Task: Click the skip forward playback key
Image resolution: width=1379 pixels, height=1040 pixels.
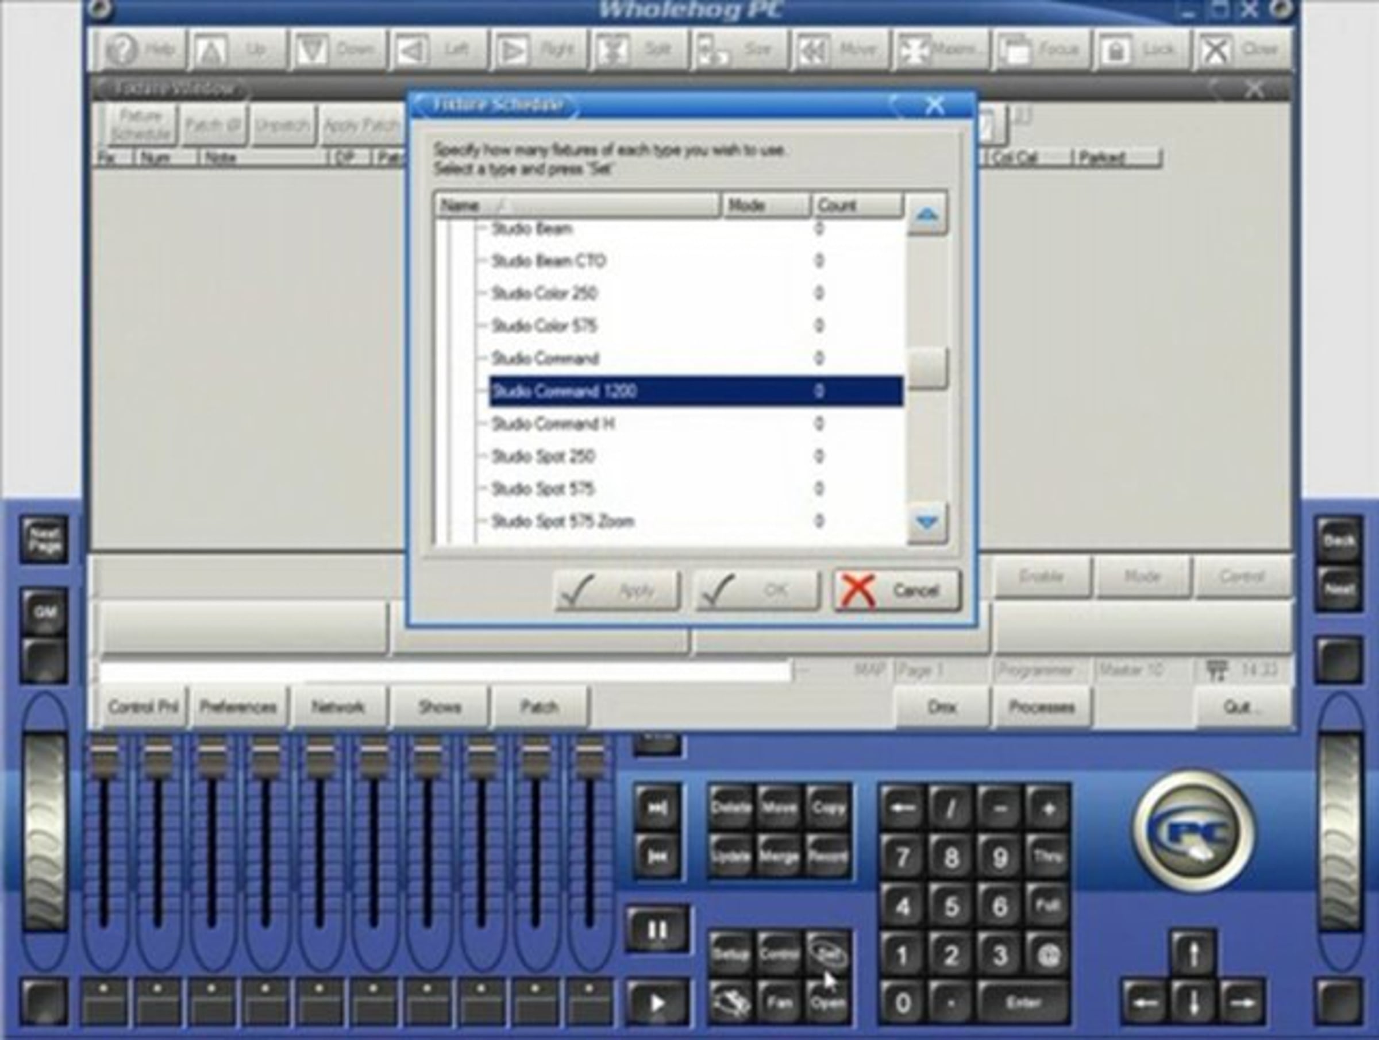Action: tap(656, 808)
